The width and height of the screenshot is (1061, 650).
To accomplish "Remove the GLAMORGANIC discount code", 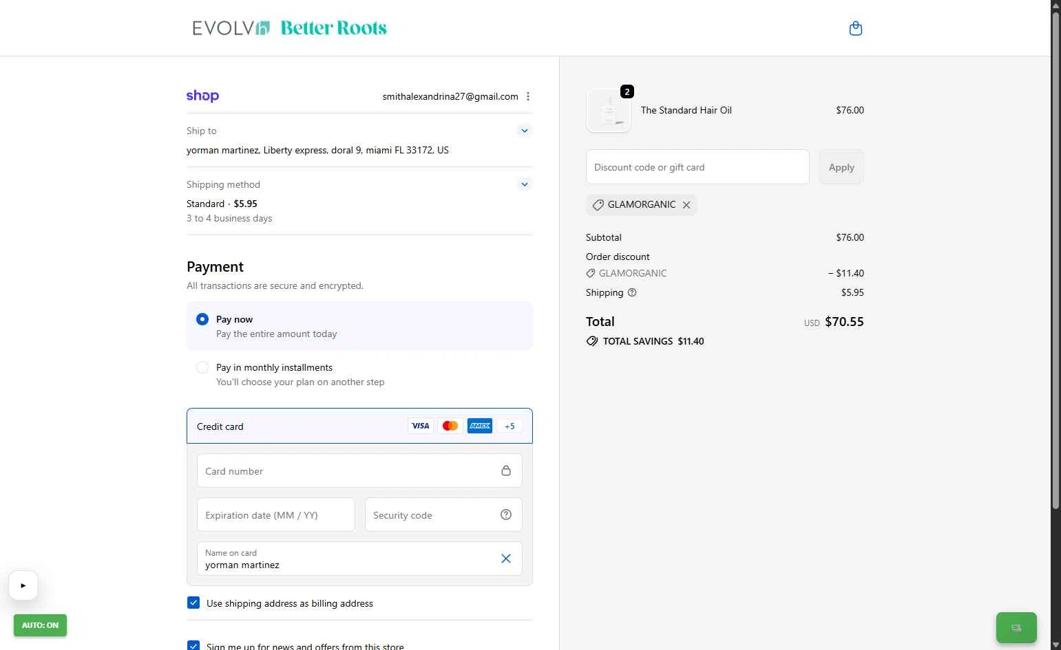I will (x=686, y=205).
